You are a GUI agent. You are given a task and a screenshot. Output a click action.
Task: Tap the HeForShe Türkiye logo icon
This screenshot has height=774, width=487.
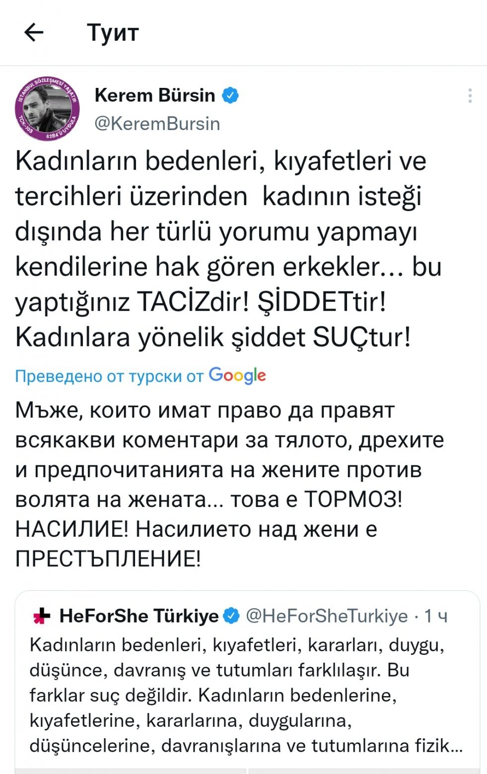[x=42, y=617]
